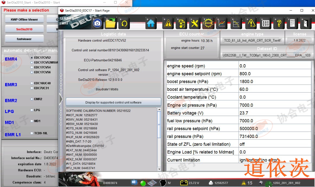Open the crossed wrench tools icon
The image size is (315, 187).
point(194,23)
